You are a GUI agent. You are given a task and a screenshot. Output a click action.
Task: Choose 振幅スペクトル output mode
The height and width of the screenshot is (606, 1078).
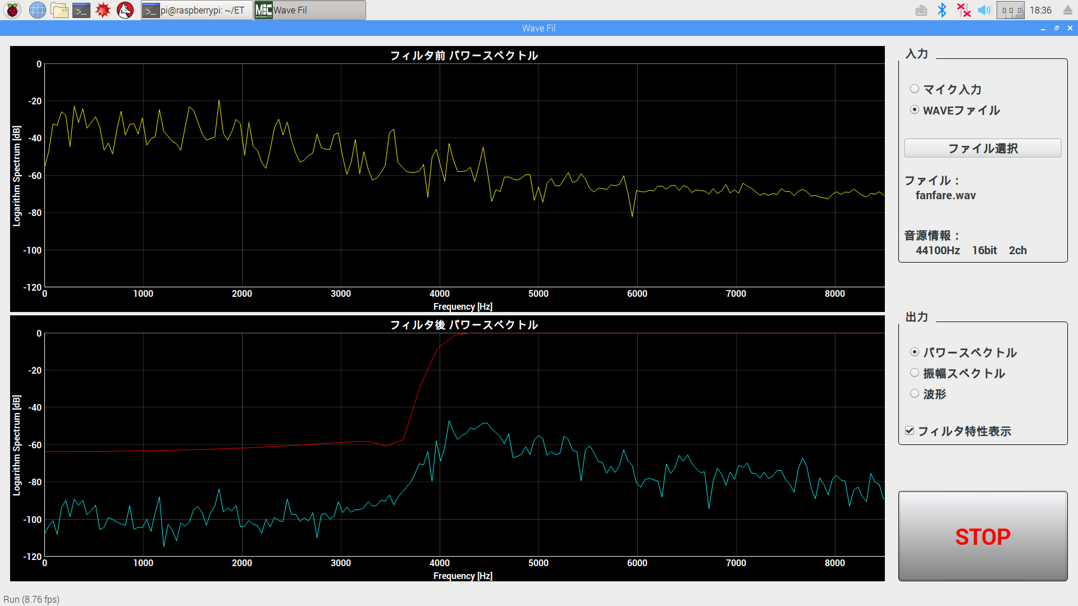pos(915,373)
